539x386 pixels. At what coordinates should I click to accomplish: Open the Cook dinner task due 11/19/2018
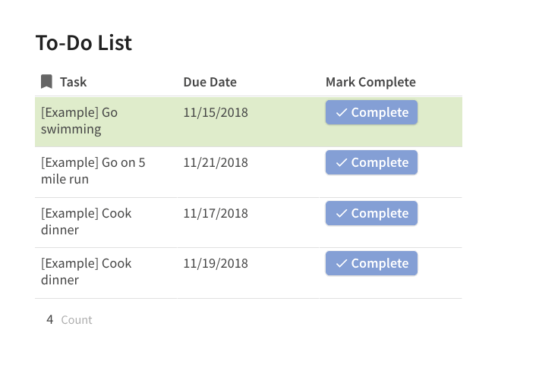(86, 271)
